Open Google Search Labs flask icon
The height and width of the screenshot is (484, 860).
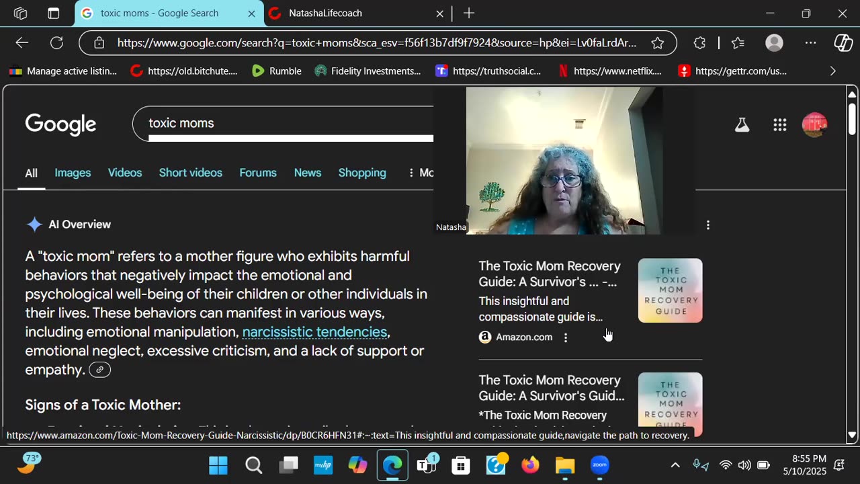742,124
